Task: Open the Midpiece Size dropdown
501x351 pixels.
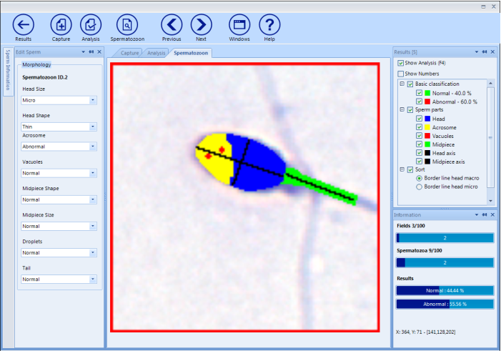Action: (x=93, y=227)
